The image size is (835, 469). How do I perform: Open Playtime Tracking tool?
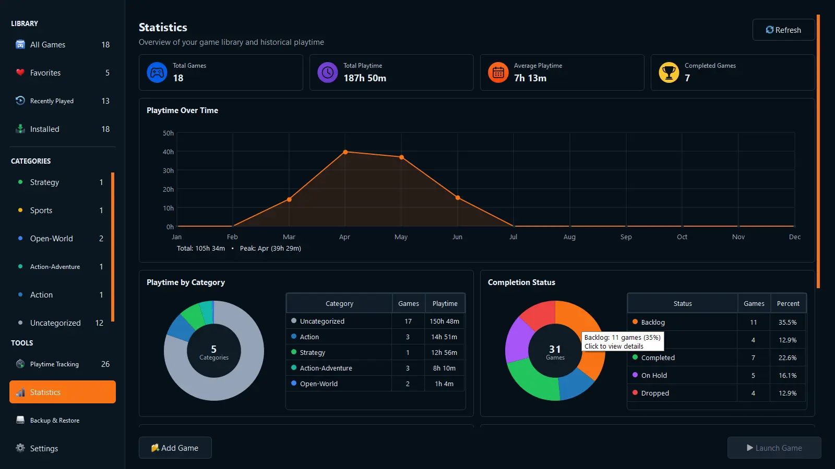pyautogui.click(x=63, y=364)
